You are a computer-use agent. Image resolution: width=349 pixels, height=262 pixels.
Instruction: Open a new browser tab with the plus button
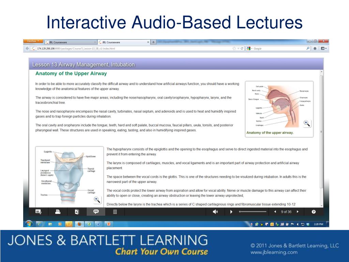click(154, 42)
